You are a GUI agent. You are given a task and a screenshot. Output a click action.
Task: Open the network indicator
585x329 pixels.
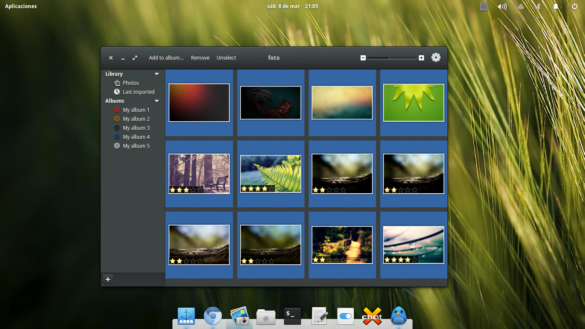pyautogui.click(x=521, y=6)
